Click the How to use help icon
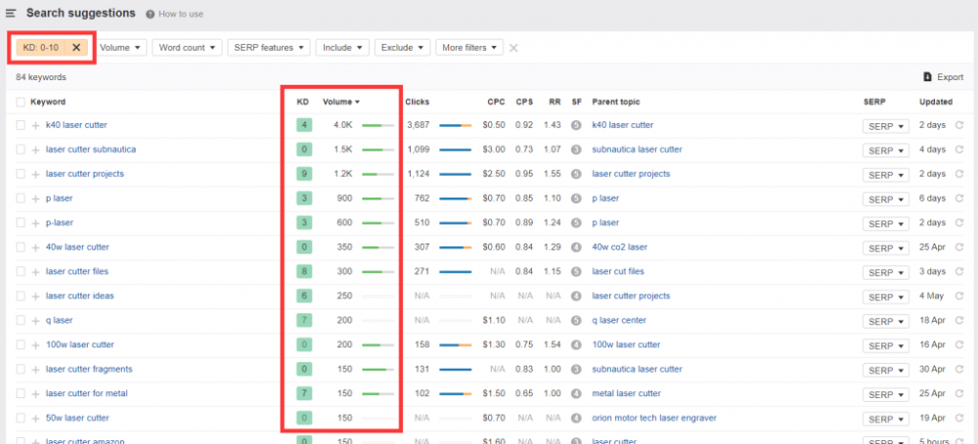This screenshot has width=978, height=444. 150,14
